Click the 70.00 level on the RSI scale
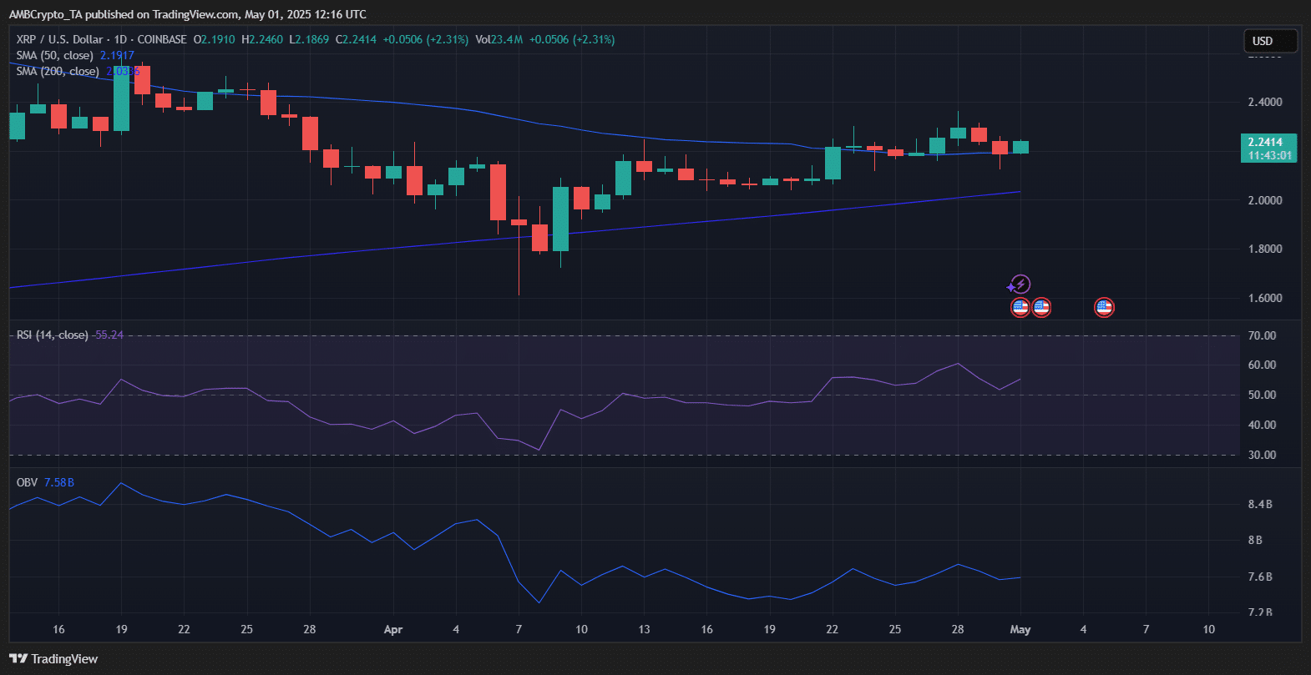This screenshot has height=675, width=1311. pos(1261,335)
